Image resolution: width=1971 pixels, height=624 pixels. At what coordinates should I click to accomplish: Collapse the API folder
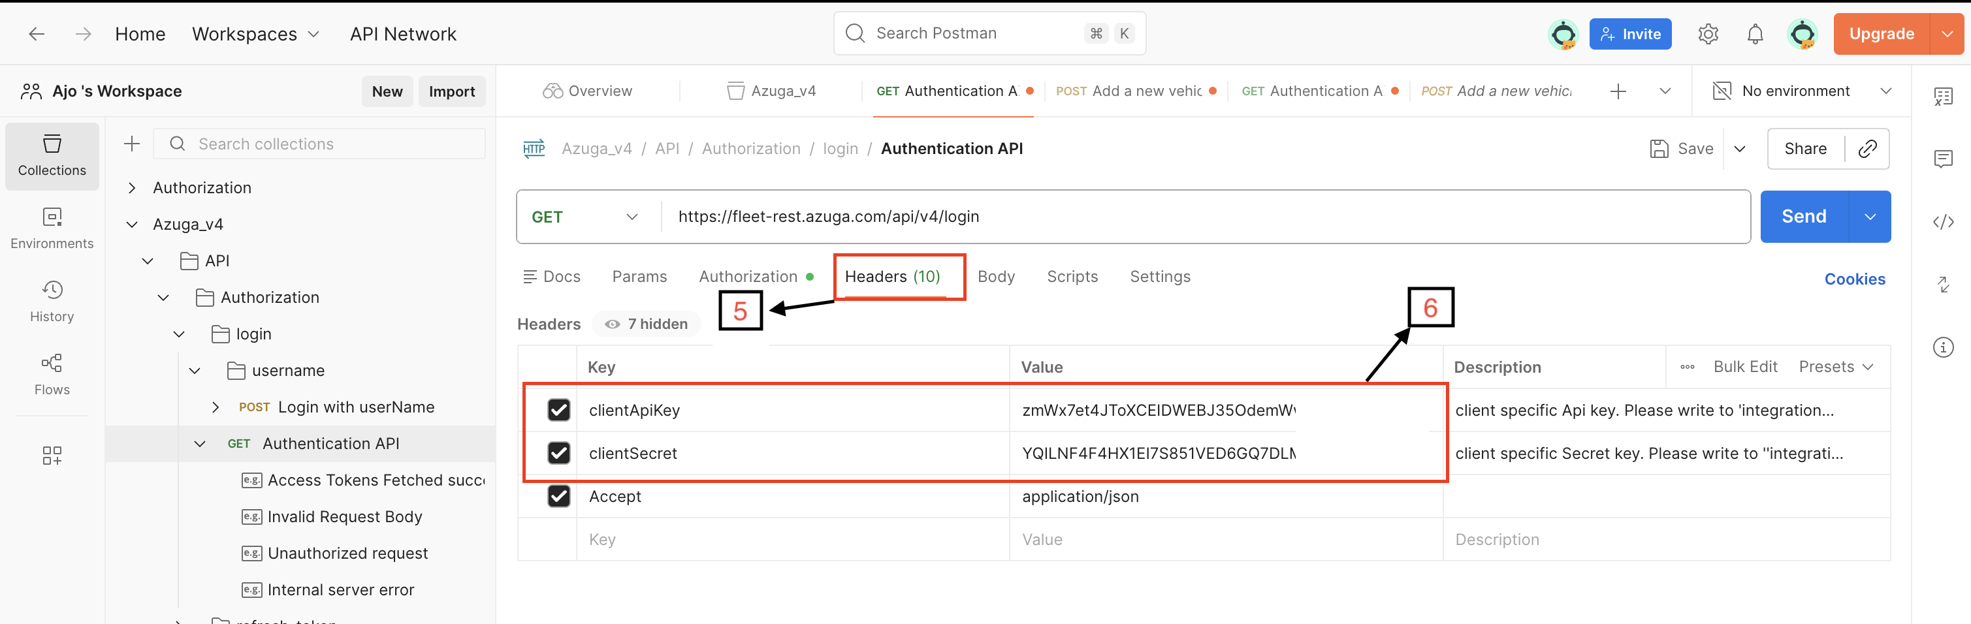coord(148,262)
